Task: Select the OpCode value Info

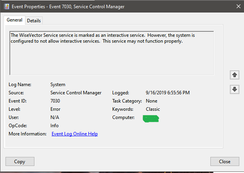Action: (x=54, y=126)
